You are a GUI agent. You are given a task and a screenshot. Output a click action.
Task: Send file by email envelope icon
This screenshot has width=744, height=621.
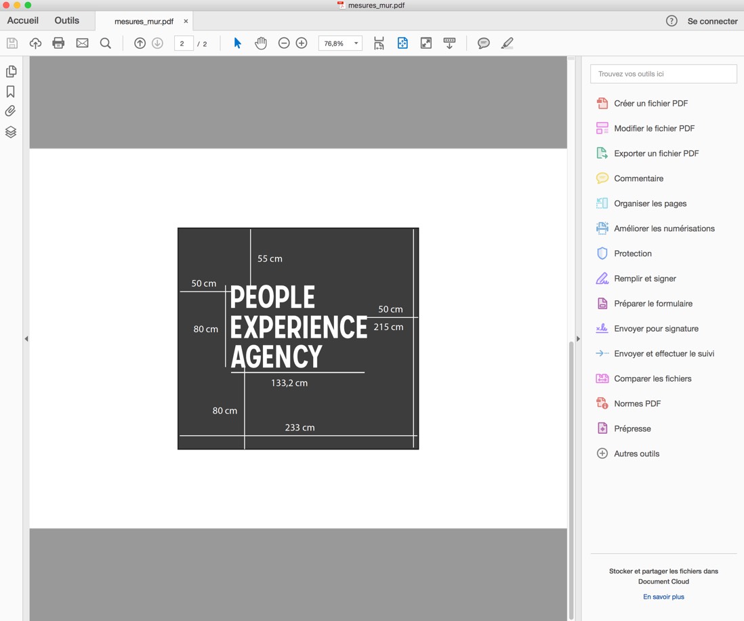[x=82, y=43]
